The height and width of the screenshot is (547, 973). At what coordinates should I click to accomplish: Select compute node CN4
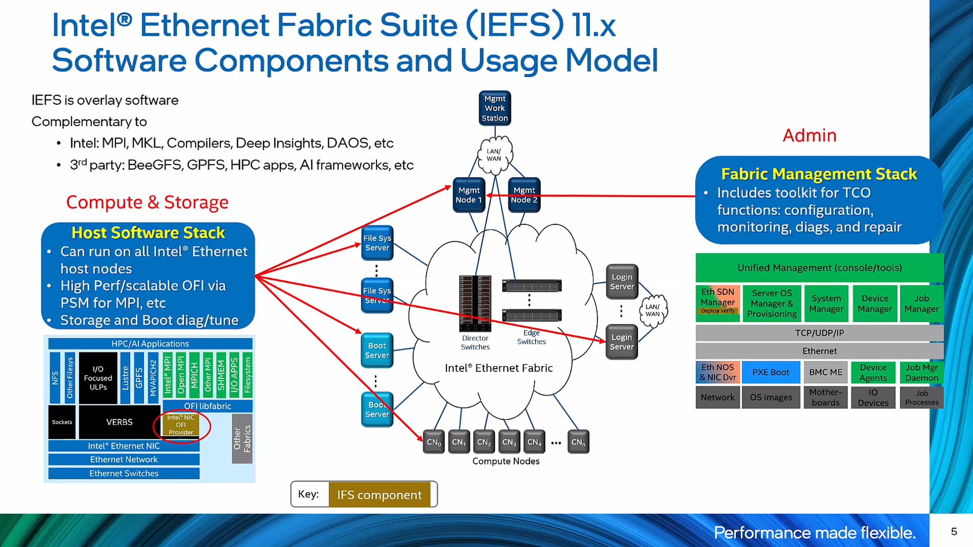point(534,442)
